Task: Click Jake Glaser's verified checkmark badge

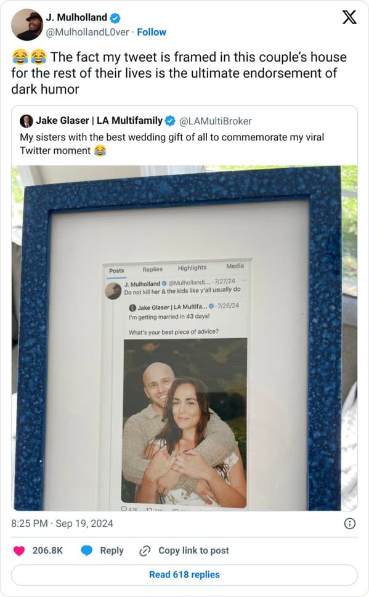Action: tap(170, 121)
